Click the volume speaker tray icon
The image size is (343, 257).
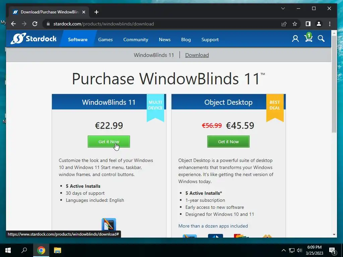point(299,250)
